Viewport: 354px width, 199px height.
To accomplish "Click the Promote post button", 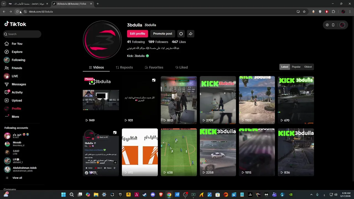I will (x=163, y=34).
